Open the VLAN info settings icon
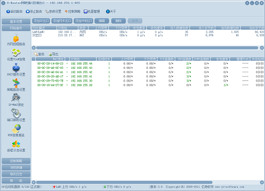Viewport: 265px width, 191px height. tap(16, 52)
